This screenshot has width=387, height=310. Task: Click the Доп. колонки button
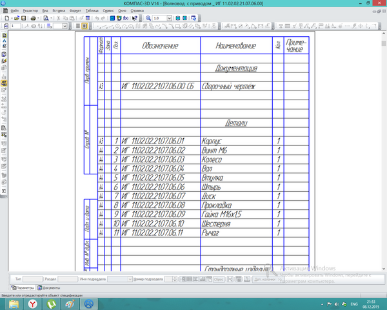click(x=268, y=280)
